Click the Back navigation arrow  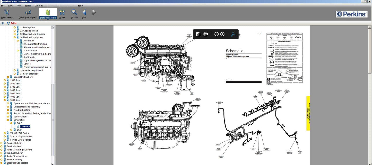pyautogui.click(x=84, y=13)
